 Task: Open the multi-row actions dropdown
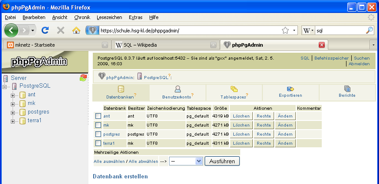(x=186, y=161)
